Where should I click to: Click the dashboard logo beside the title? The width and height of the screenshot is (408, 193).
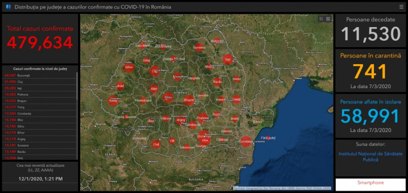[x=8, y=7]
